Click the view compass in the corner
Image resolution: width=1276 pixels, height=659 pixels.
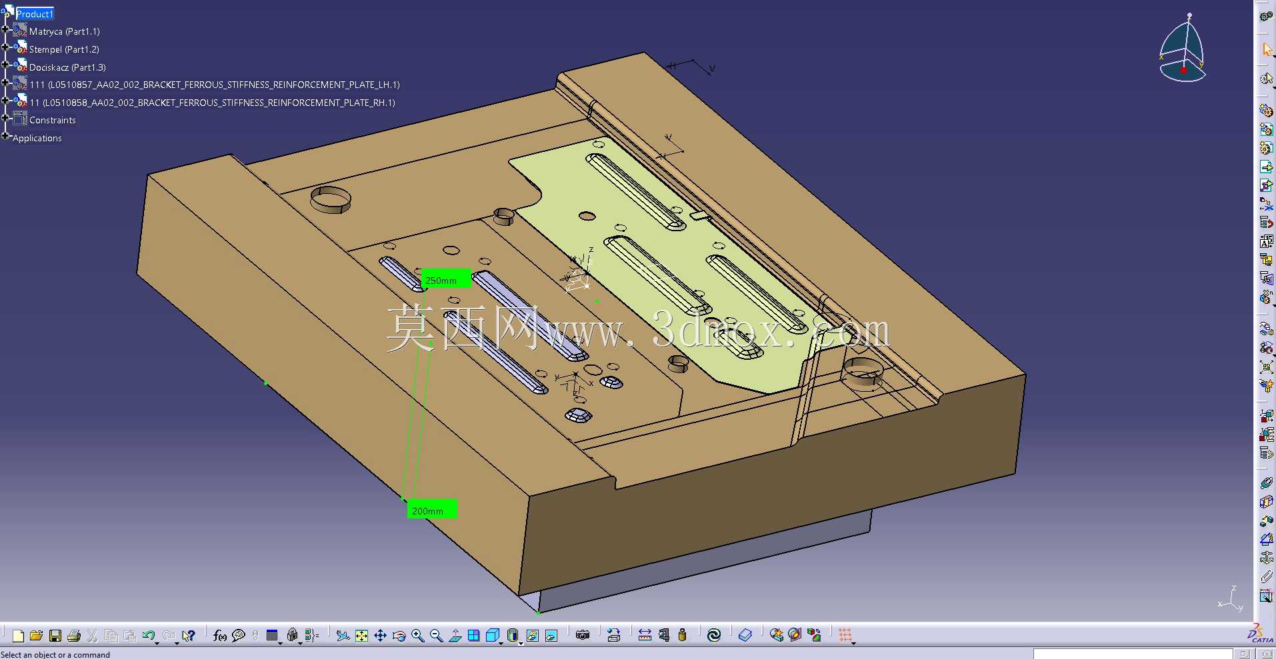(x=1183, y=48)
